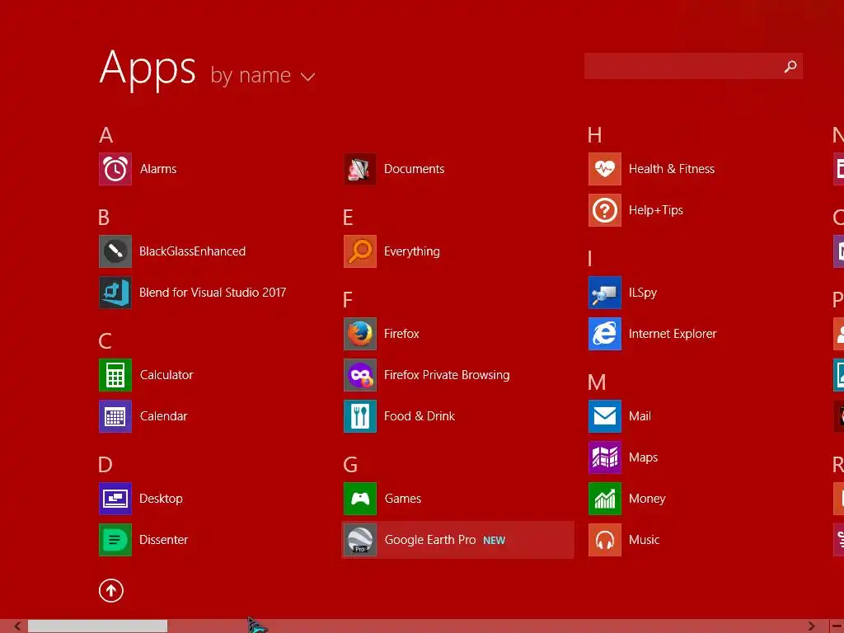Open the Food & Drink icon
Viewport: 844px width, 633px height.
click(360, 416)
